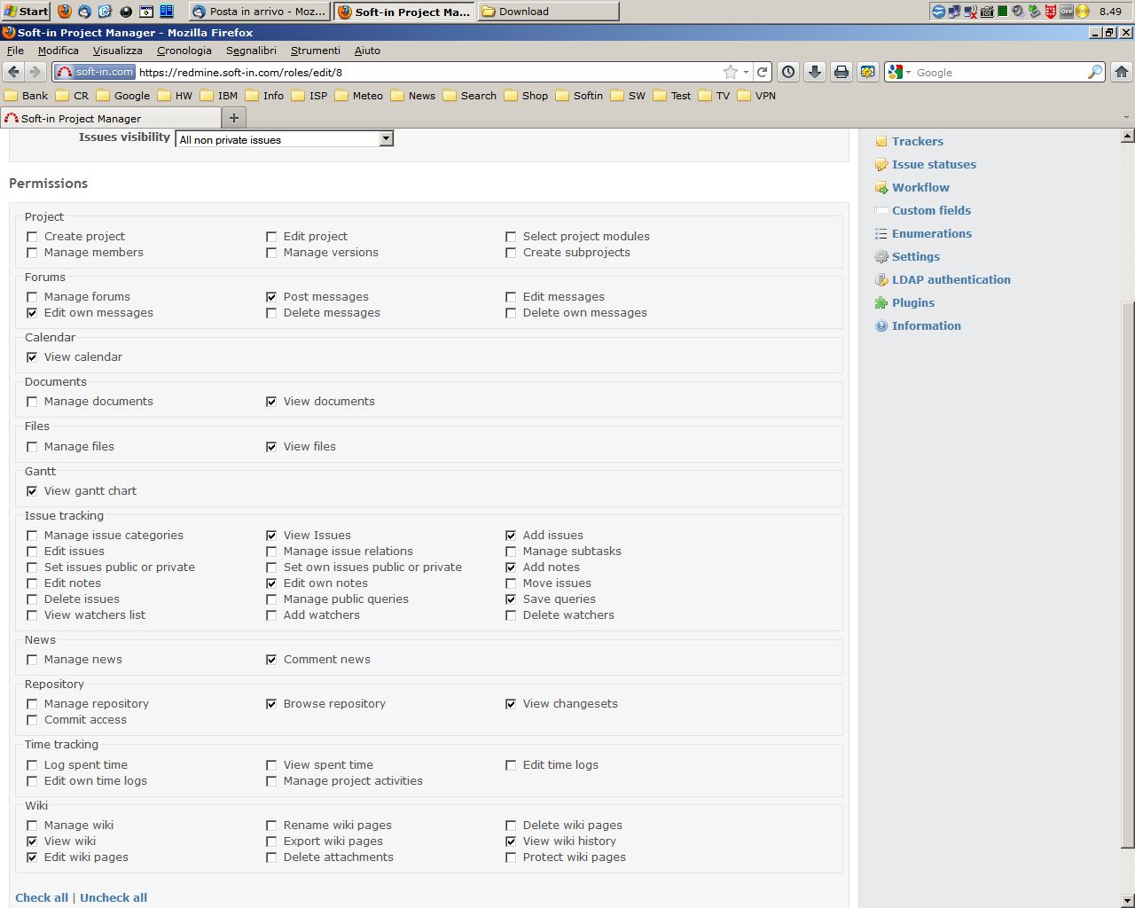1135x908 pixels.
Task: Open the Workflow sidebar link
Action: [920, 188]
